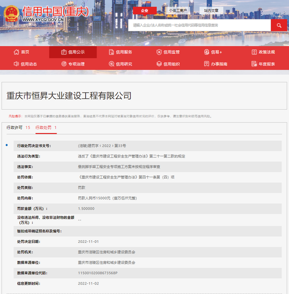
Task: Go to 年度报表 in navigation
Action: pyautogui.click(x=267, y=64)
